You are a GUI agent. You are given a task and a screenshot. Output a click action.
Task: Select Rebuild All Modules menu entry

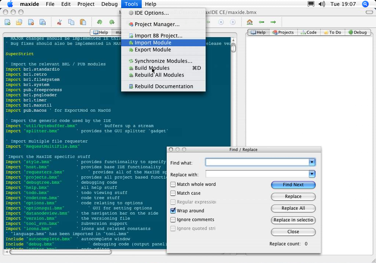pos(163,75)
